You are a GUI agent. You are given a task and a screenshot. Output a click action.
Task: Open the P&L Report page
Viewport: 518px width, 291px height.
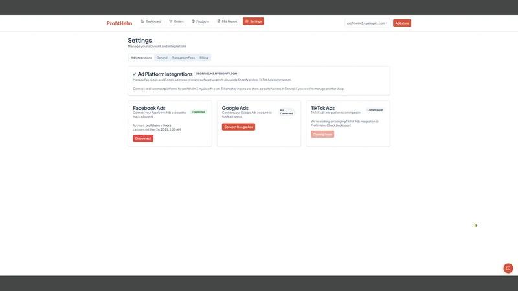coord(227,21)
